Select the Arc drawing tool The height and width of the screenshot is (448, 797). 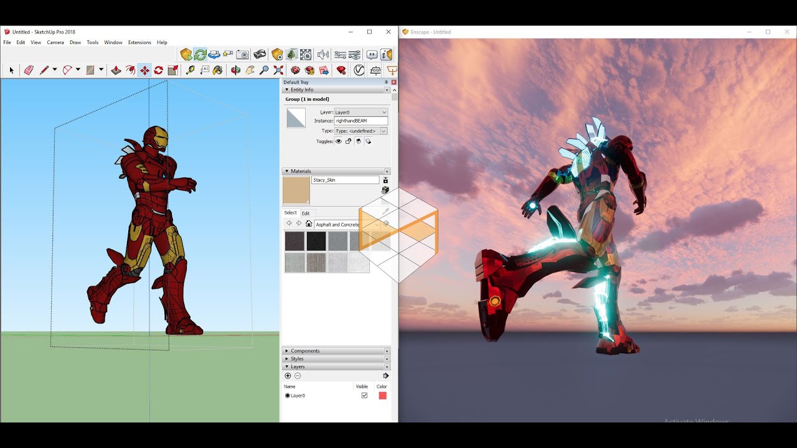coord(67,70)
